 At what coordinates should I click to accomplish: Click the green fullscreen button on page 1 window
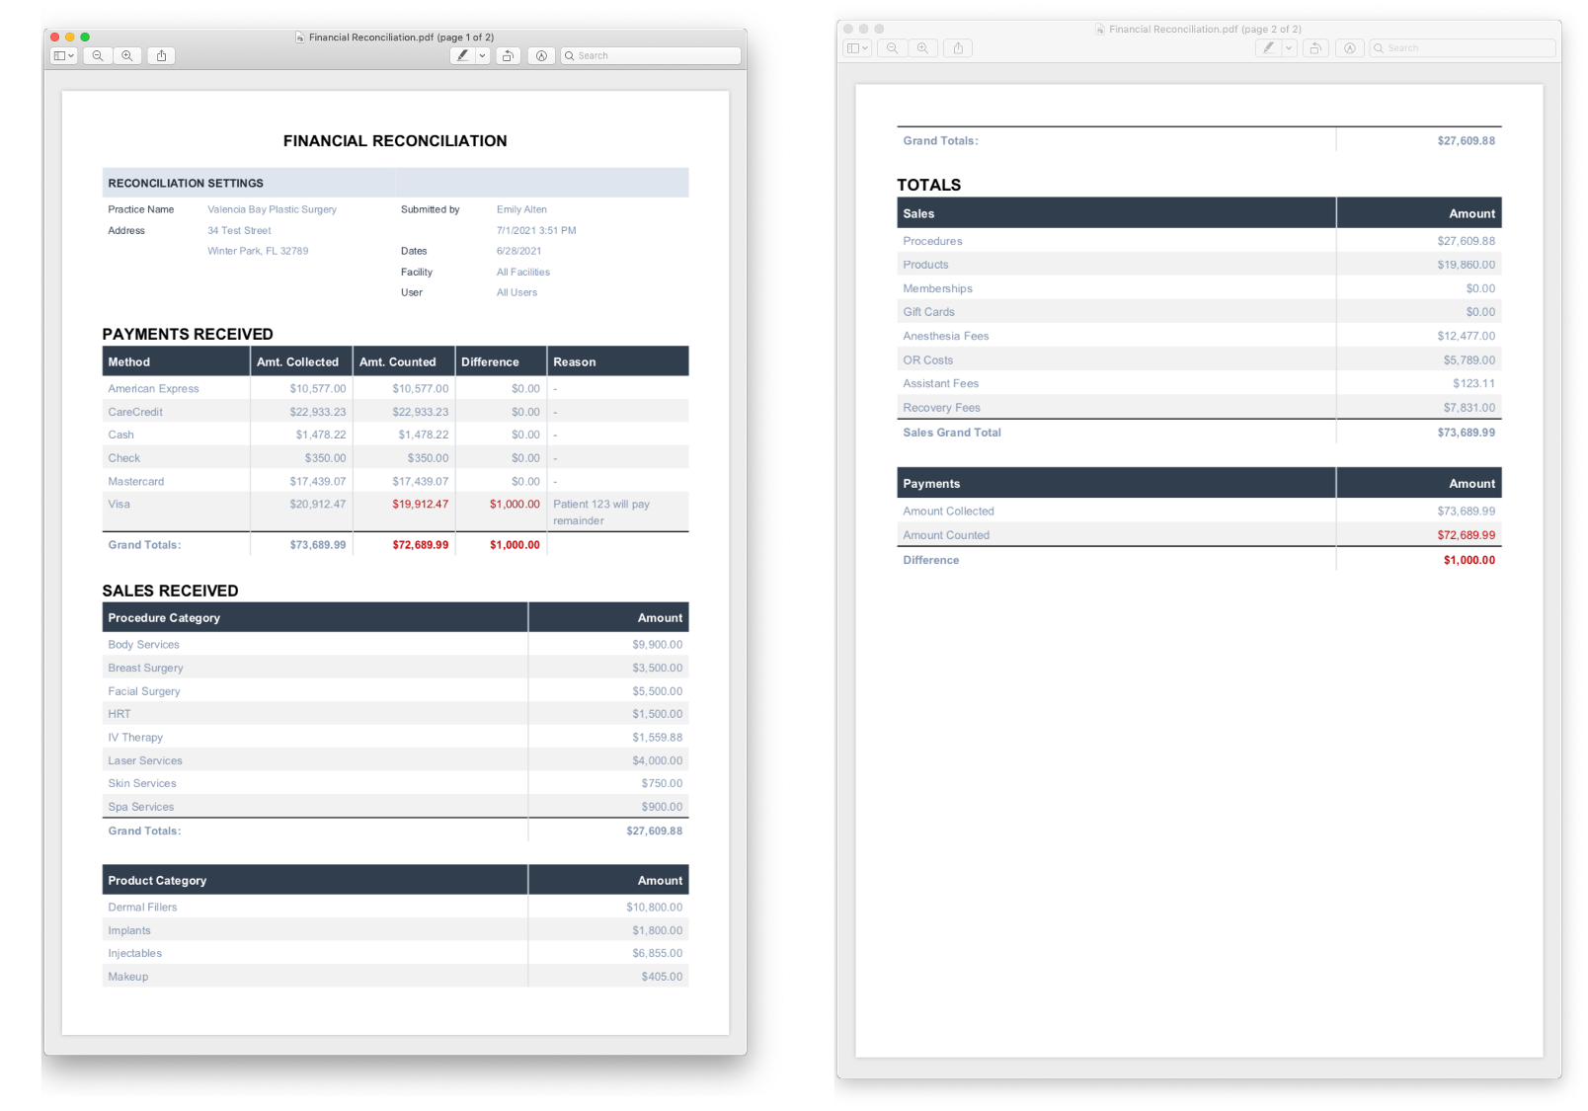click(85, 38)
